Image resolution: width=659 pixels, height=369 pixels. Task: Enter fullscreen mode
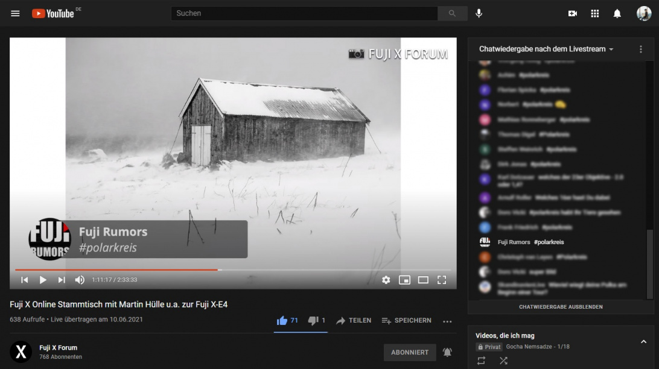[x=441, y=280]
